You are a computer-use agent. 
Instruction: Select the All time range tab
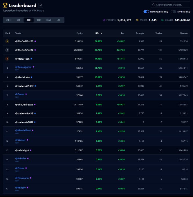[x=59, y=20]
